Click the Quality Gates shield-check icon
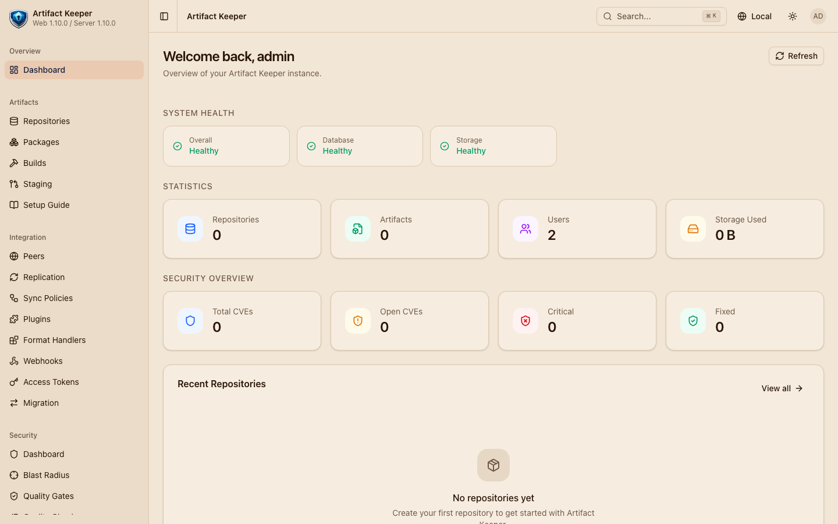Viewport: 838px width, 524px height. tap(14, 496)
